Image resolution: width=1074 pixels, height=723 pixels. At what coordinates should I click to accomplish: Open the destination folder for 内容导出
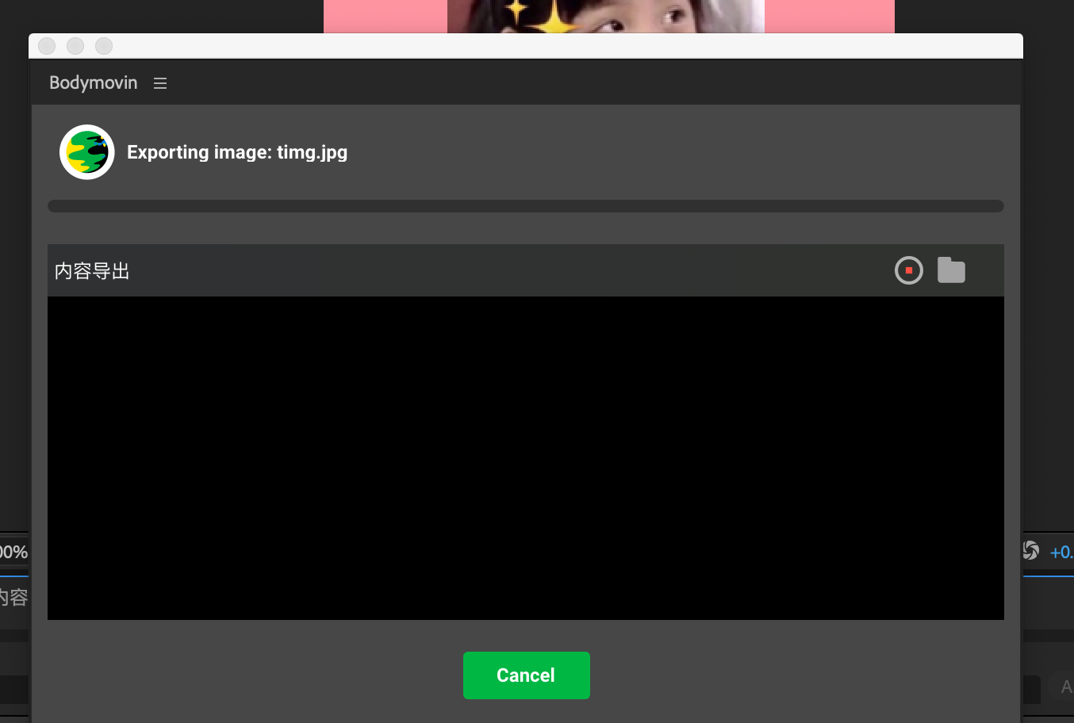[x=951, y=270]
